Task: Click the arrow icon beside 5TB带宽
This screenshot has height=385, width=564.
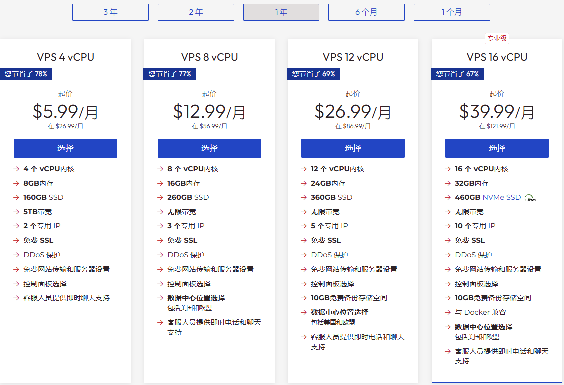Action: tap(16, 212)
